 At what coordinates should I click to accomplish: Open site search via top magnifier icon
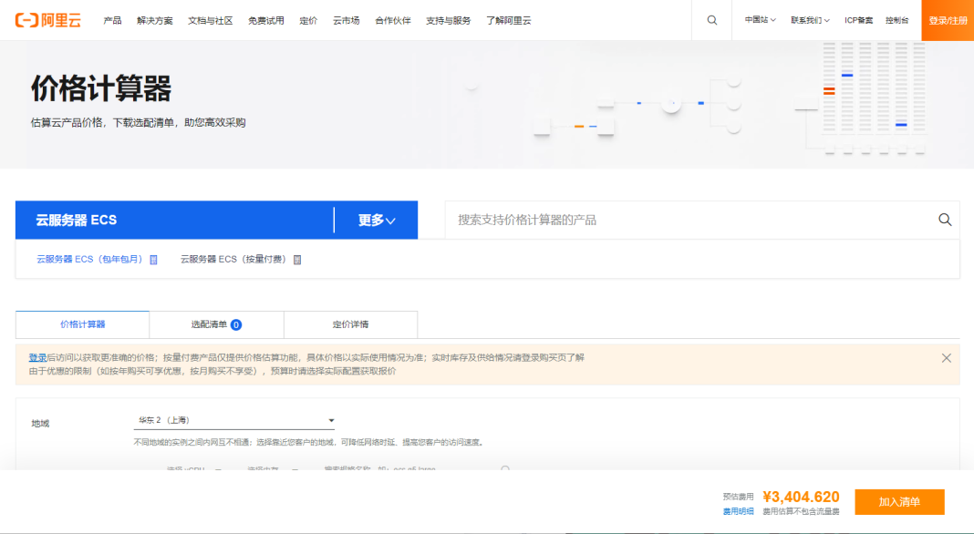[711, 20]
